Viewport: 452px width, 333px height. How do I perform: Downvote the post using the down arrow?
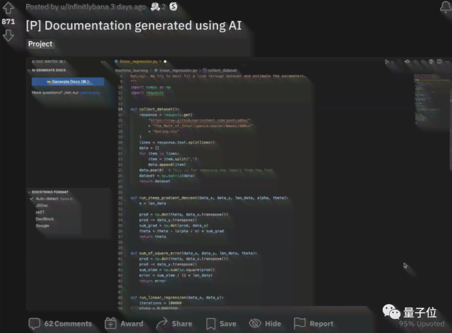8,36
